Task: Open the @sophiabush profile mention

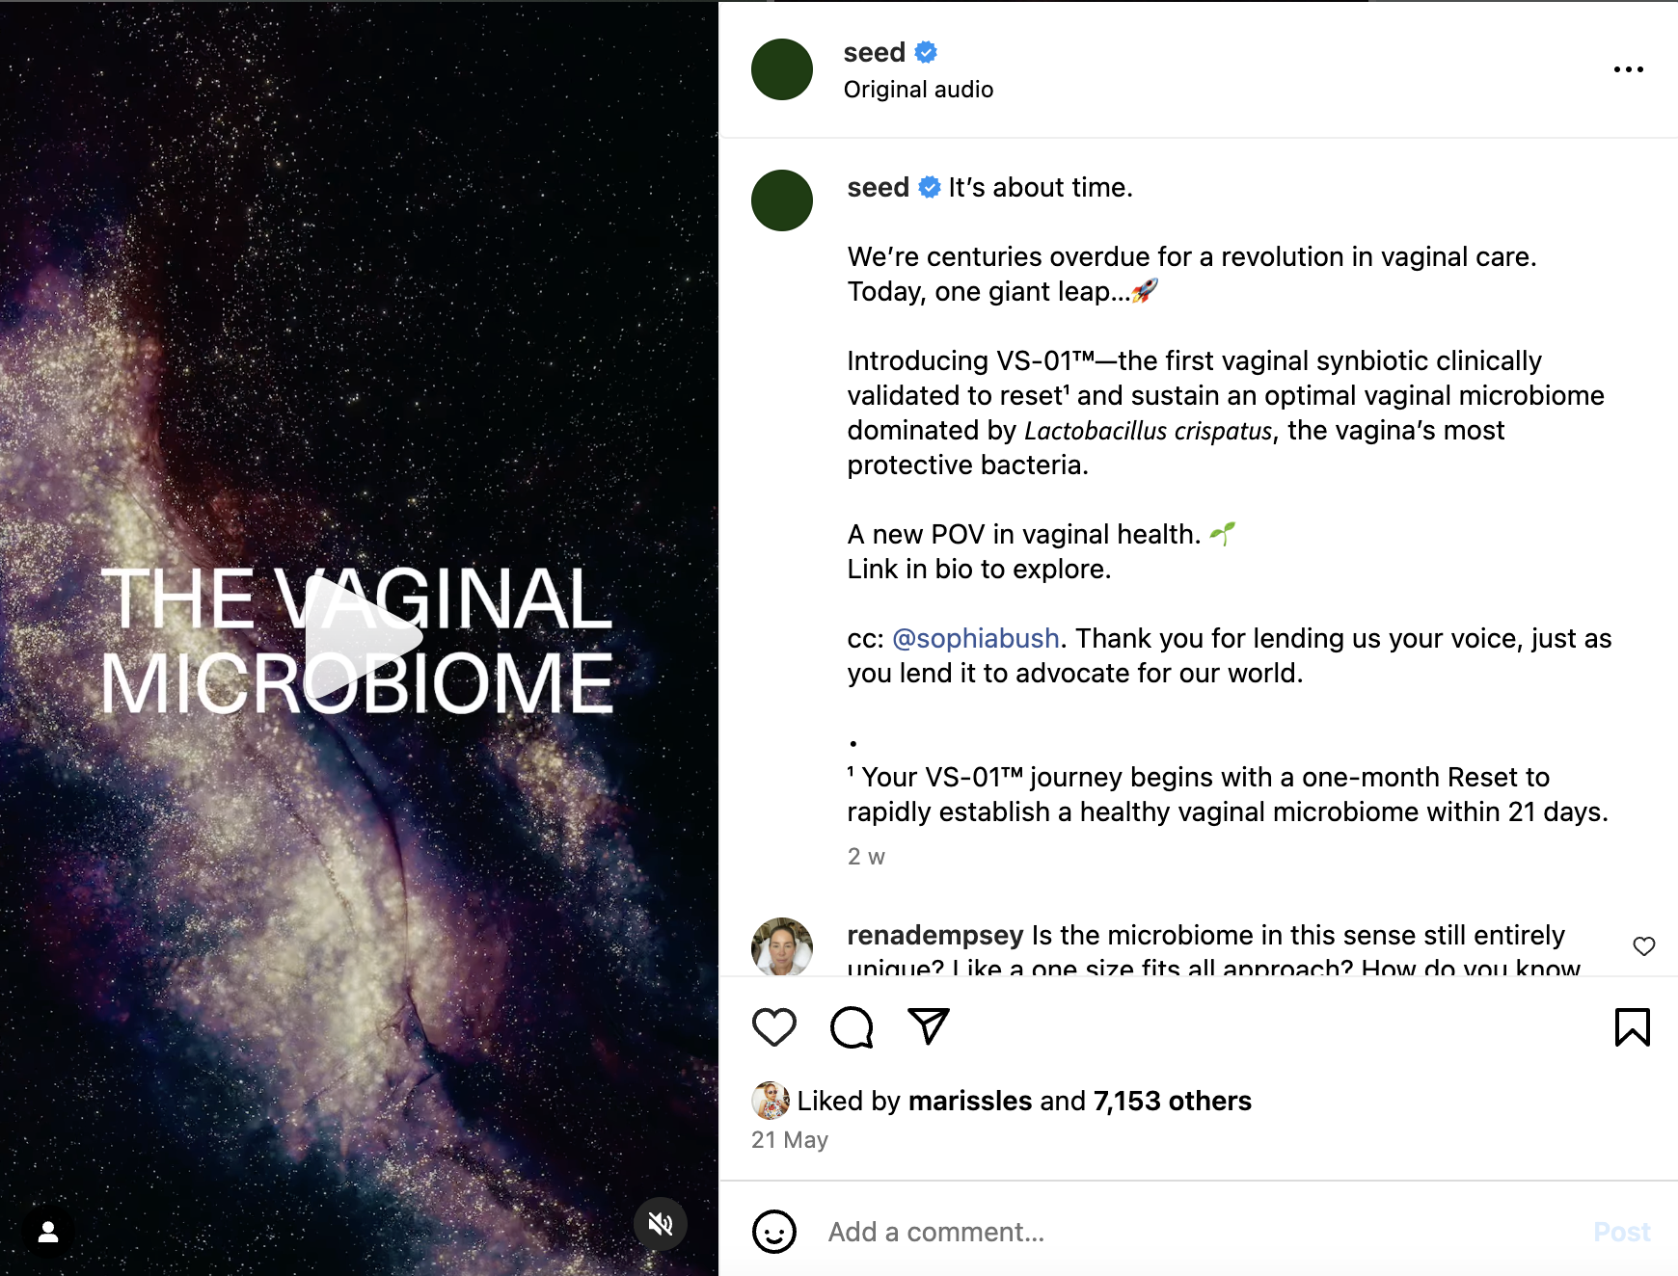Action: click(975, 639)
